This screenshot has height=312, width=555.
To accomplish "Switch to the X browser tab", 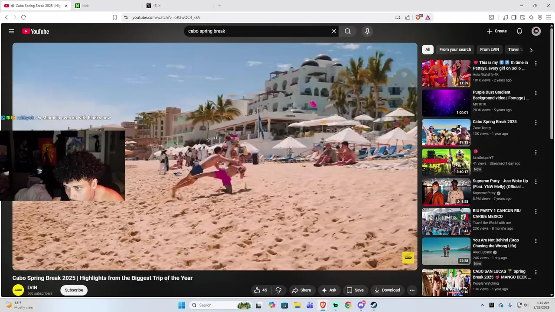I will (178, 6).
